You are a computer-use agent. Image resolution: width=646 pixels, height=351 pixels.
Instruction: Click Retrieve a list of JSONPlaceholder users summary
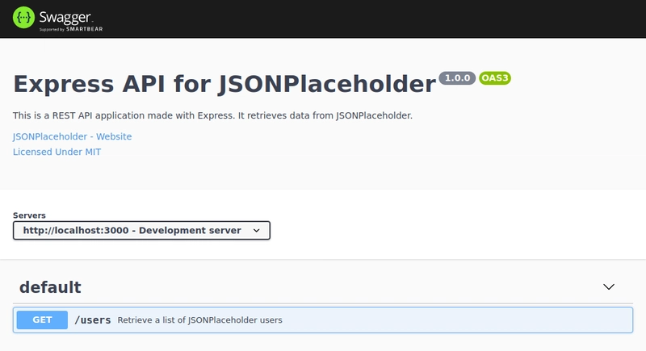[199, 320]
